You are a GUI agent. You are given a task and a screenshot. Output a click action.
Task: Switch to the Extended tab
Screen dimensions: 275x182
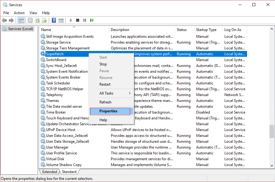coord(50,172)
